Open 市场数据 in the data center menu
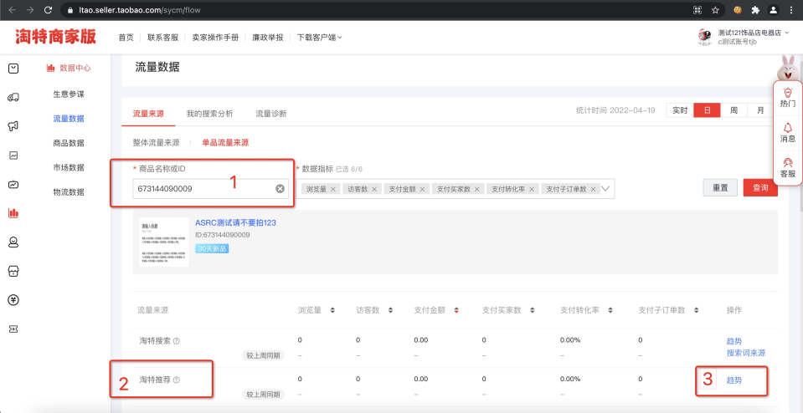The image size is (803, 413). (x=68, y=168)
